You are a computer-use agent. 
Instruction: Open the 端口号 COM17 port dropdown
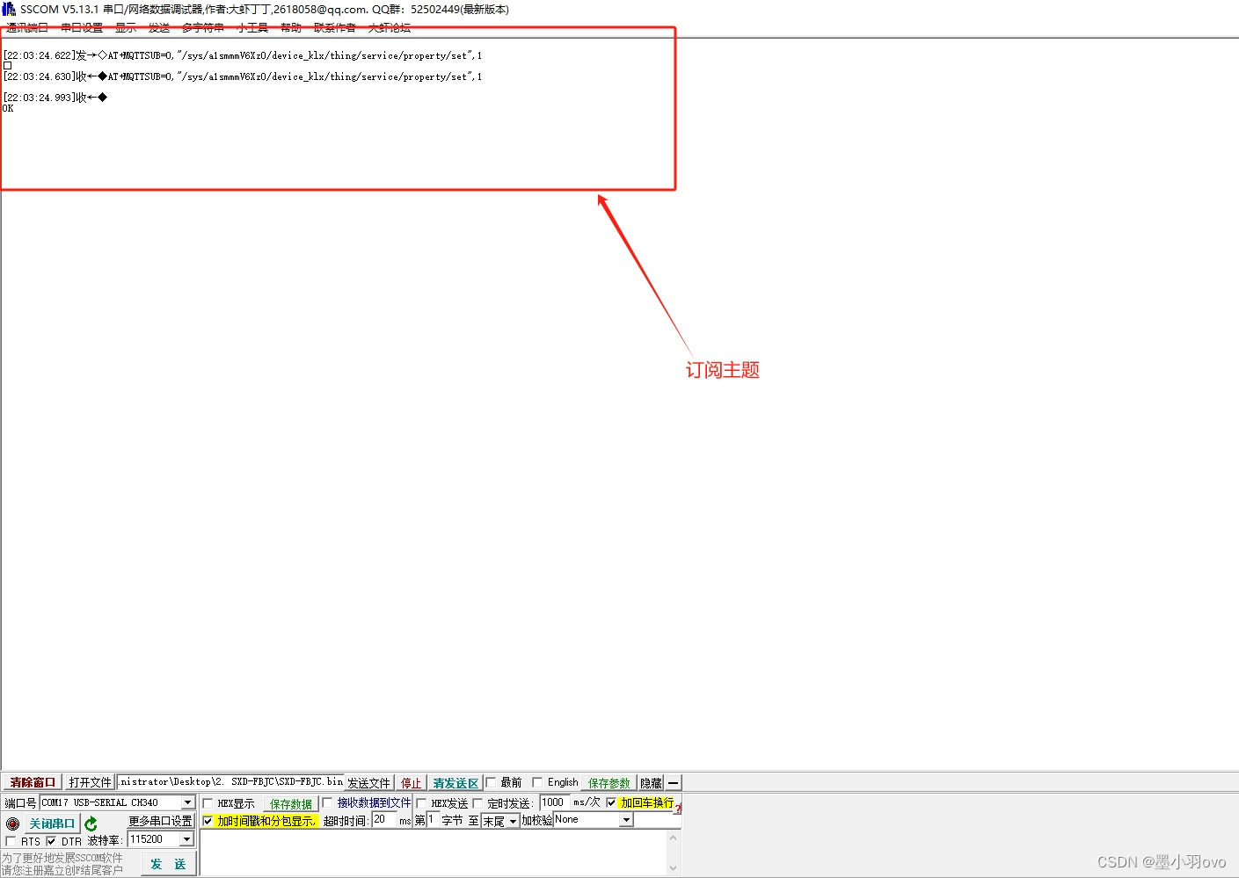tap(187, 802)
